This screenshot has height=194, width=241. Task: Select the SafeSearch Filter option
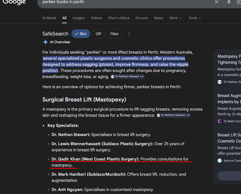pyautogui.click(x=114, y=34)
